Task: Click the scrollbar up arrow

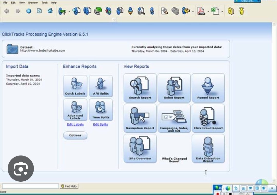Action: [274, 24]
